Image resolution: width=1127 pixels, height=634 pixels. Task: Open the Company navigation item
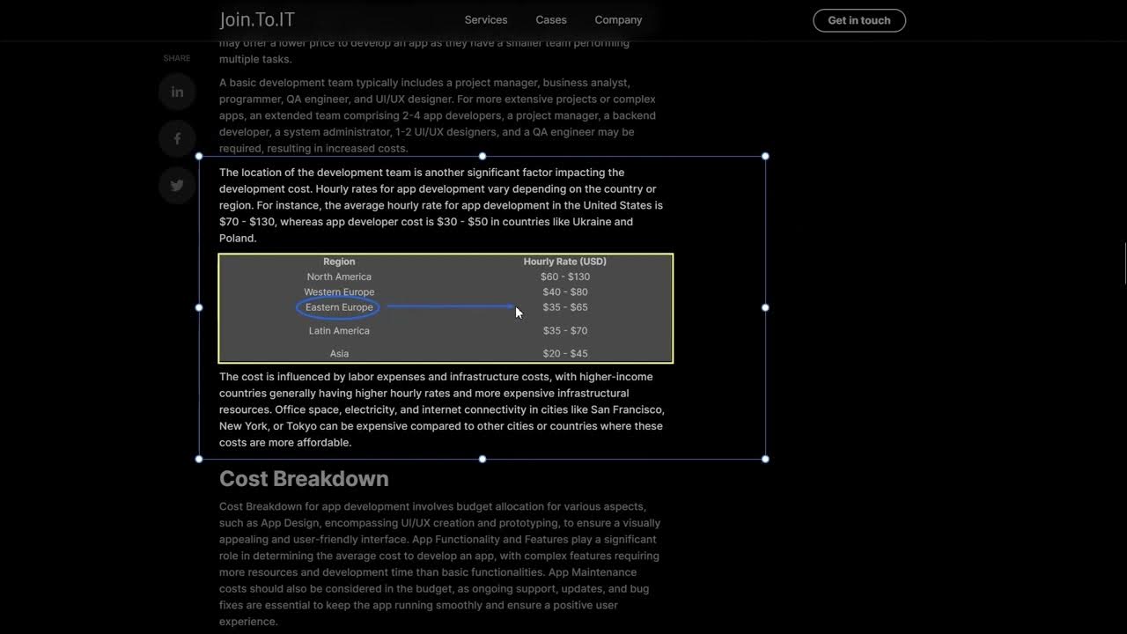pyautogui.click(x=618, y=19)
